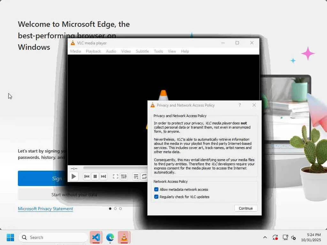
Task: Stop playback with the Stop button
Action: click(x=95, y=176)
